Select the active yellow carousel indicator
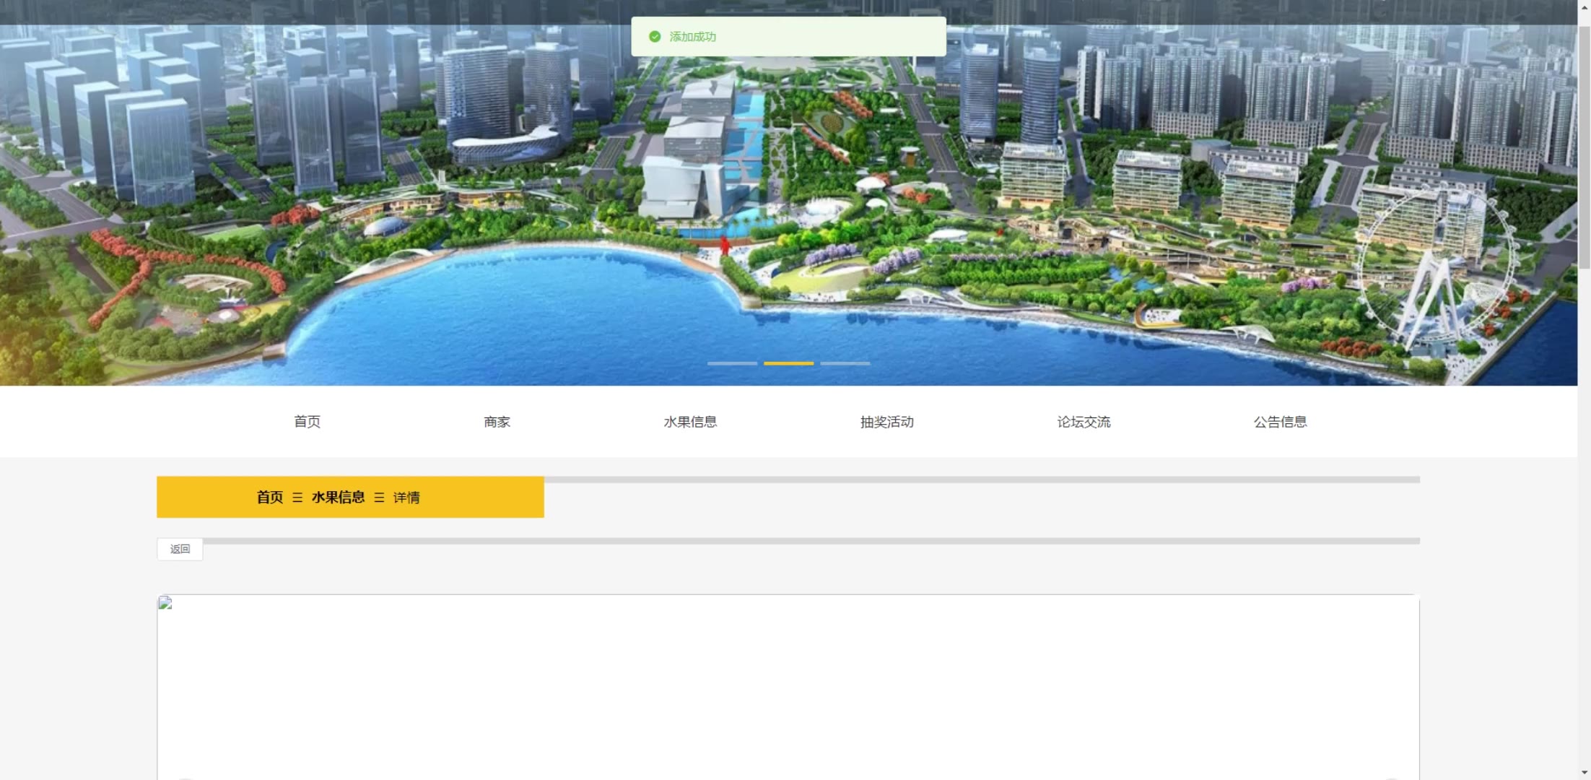This screenshot has width=1591, height=780. pos(788,363)
